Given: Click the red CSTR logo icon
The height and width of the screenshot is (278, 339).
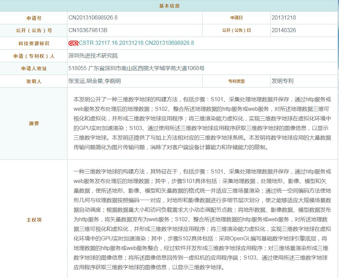Looking at the screenshot, I should 73,43.
